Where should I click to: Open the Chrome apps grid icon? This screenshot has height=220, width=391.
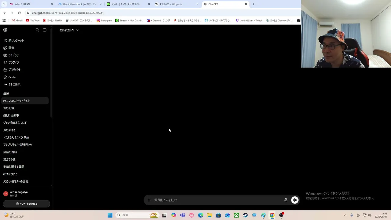point(4,20)
